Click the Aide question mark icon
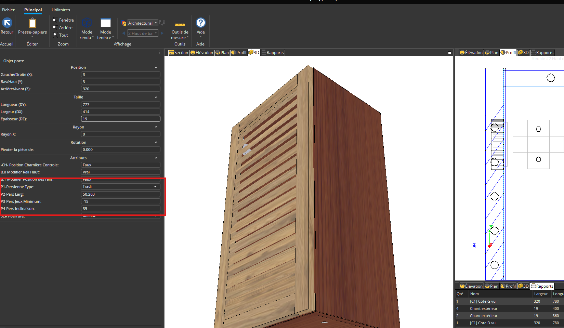 pos(200,23)
